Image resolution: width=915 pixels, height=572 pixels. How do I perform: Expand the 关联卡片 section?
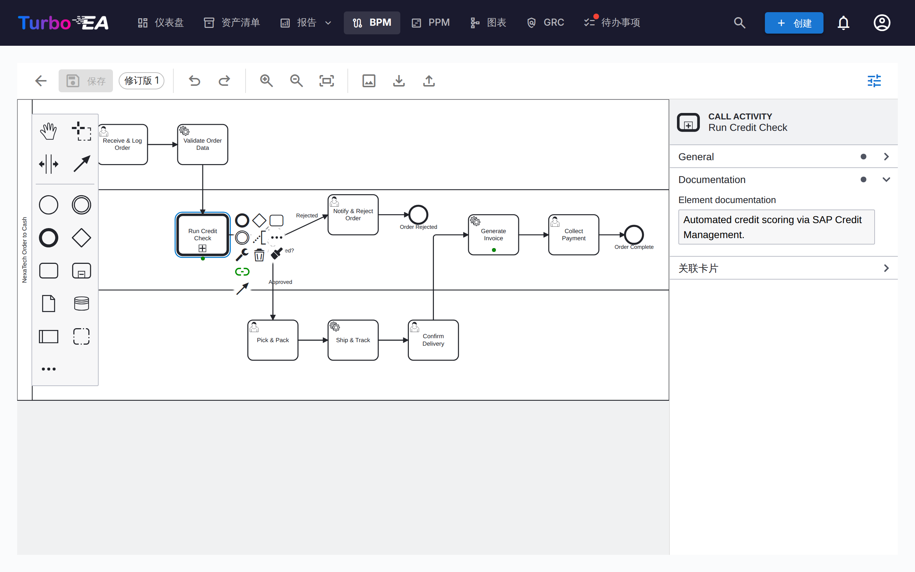(783, 268)
